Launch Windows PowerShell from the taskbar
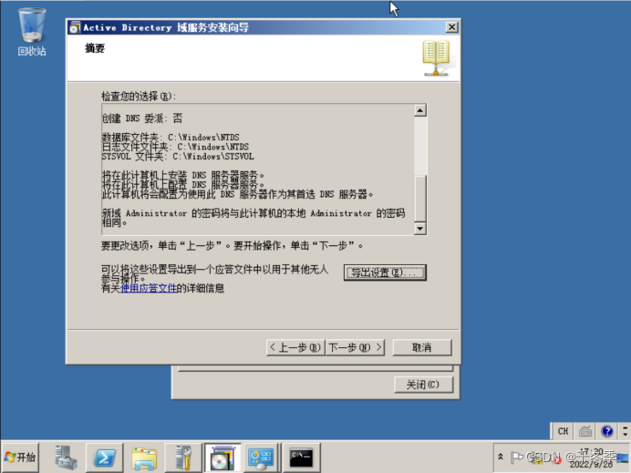Screen dimensions: 631x473 (x=105, y=458)
